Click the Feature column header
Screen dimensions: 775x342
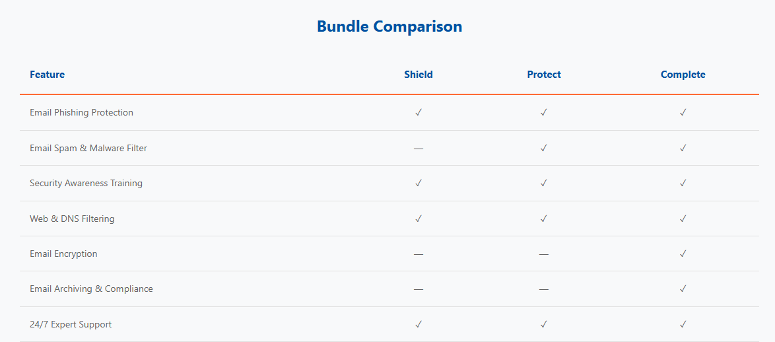point(47,75)
